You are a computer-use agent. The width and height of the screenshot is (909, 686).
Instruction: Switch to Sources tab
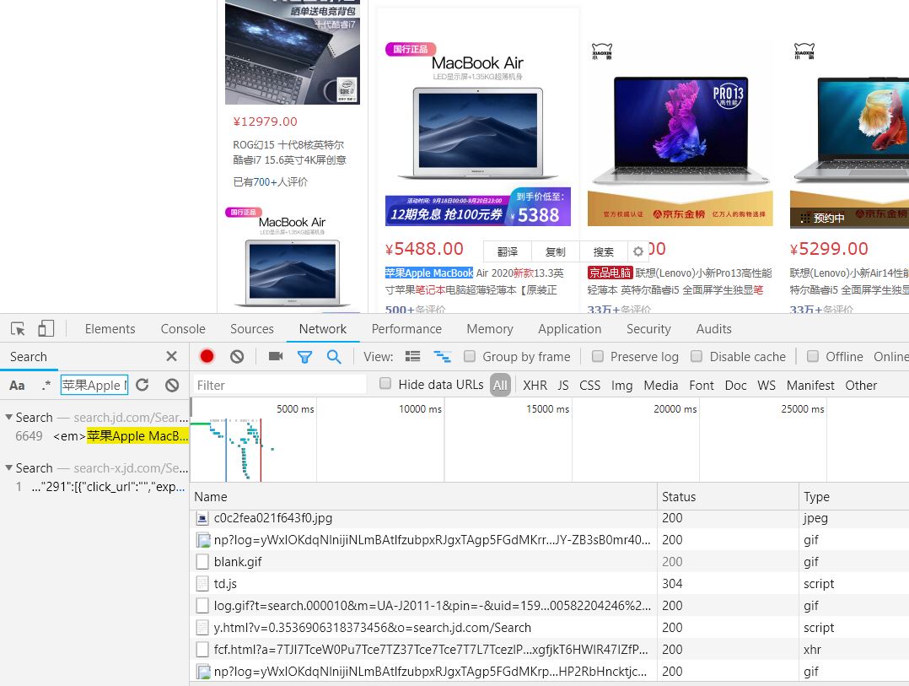click(251, 329)
